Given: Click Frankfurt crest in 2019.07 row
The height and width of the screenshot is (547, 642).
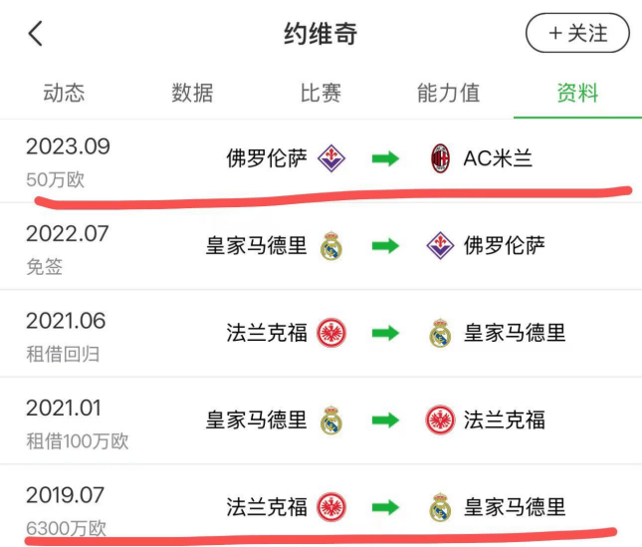Looking at the screenshot, I should [331, 507].
